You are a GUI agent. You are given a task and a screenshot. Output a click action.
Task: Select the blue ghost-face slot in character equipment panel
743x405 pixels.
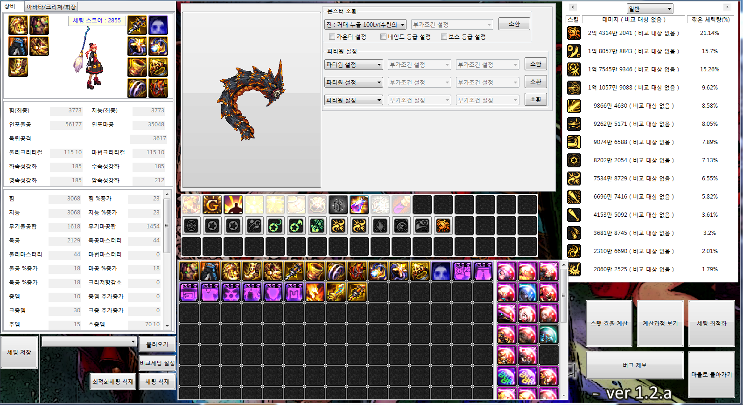158,25
